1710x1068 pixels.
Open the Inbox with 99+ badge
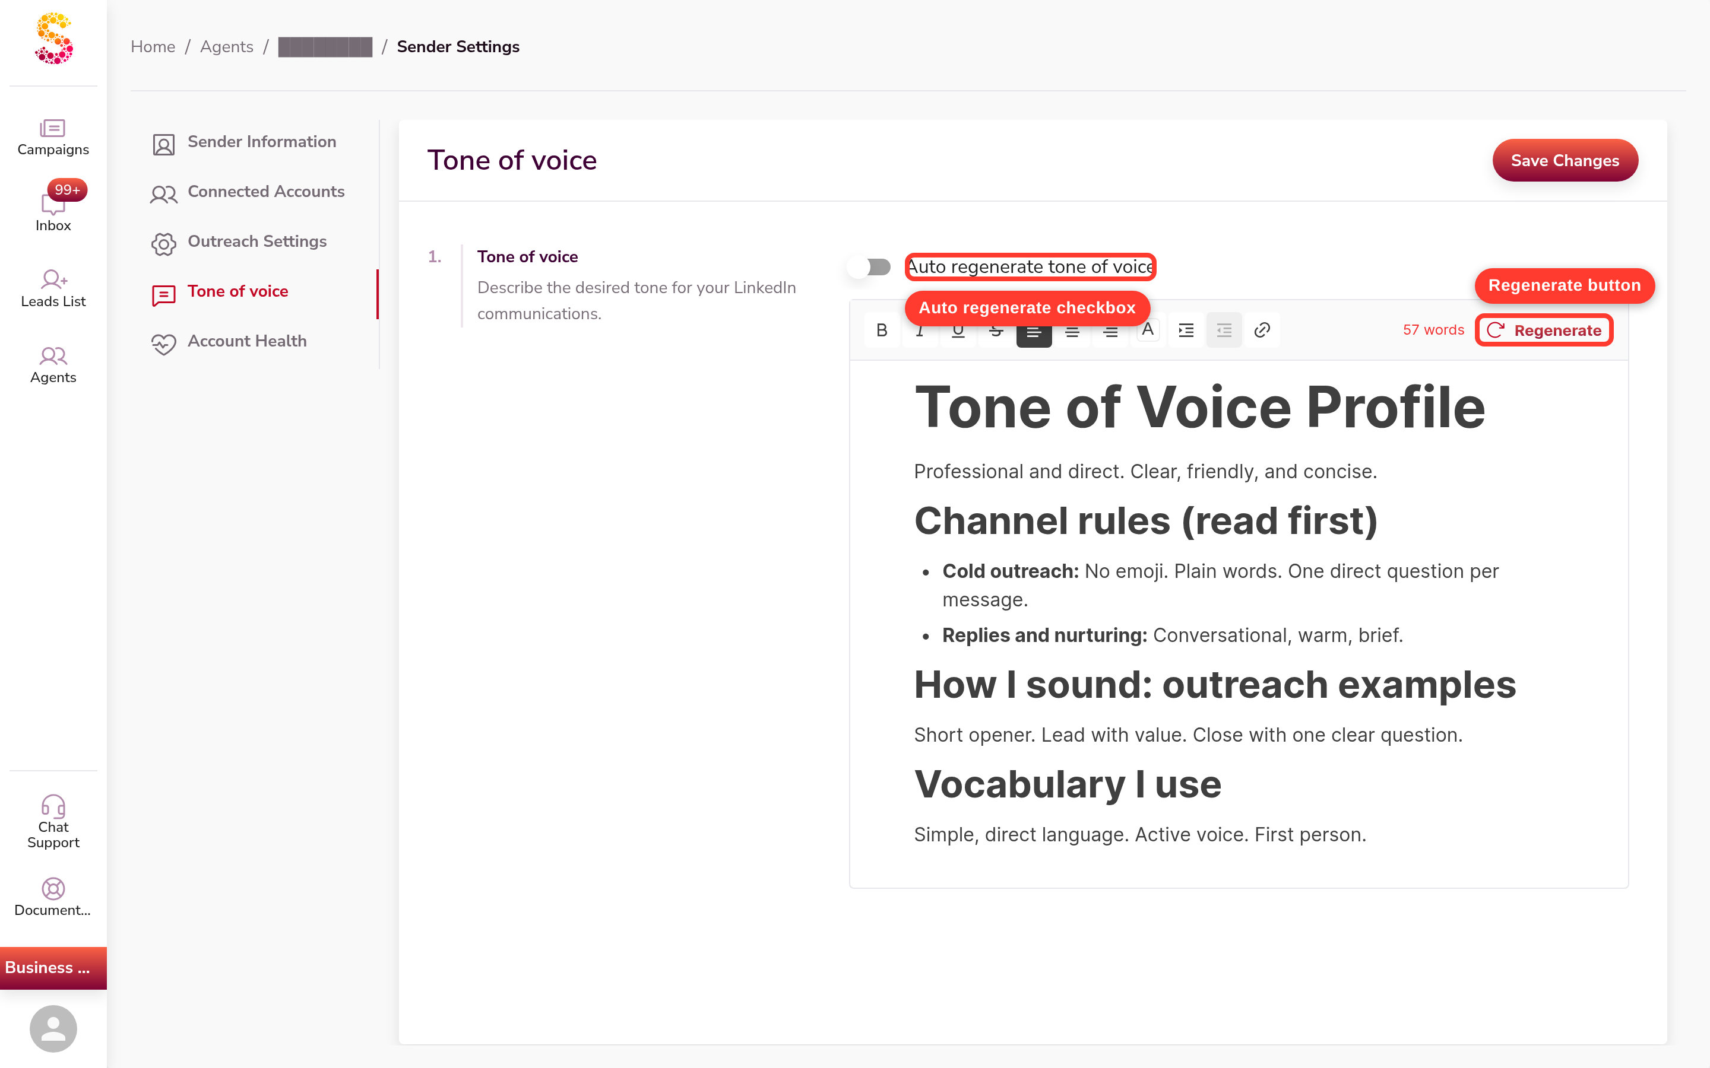[53, 209]
